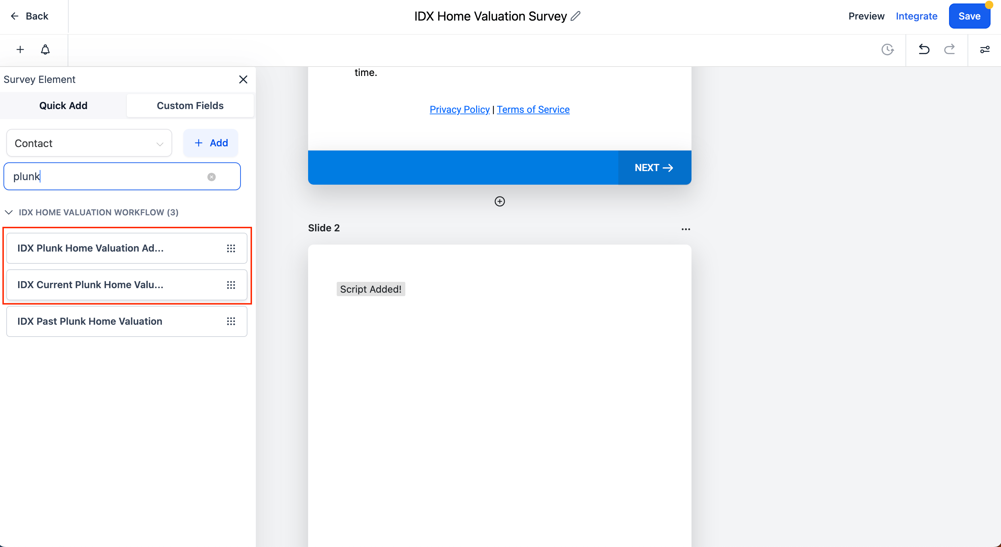Clear the plunk search text
Viewport: 1001px width, 547px height.
pos(212,177)
